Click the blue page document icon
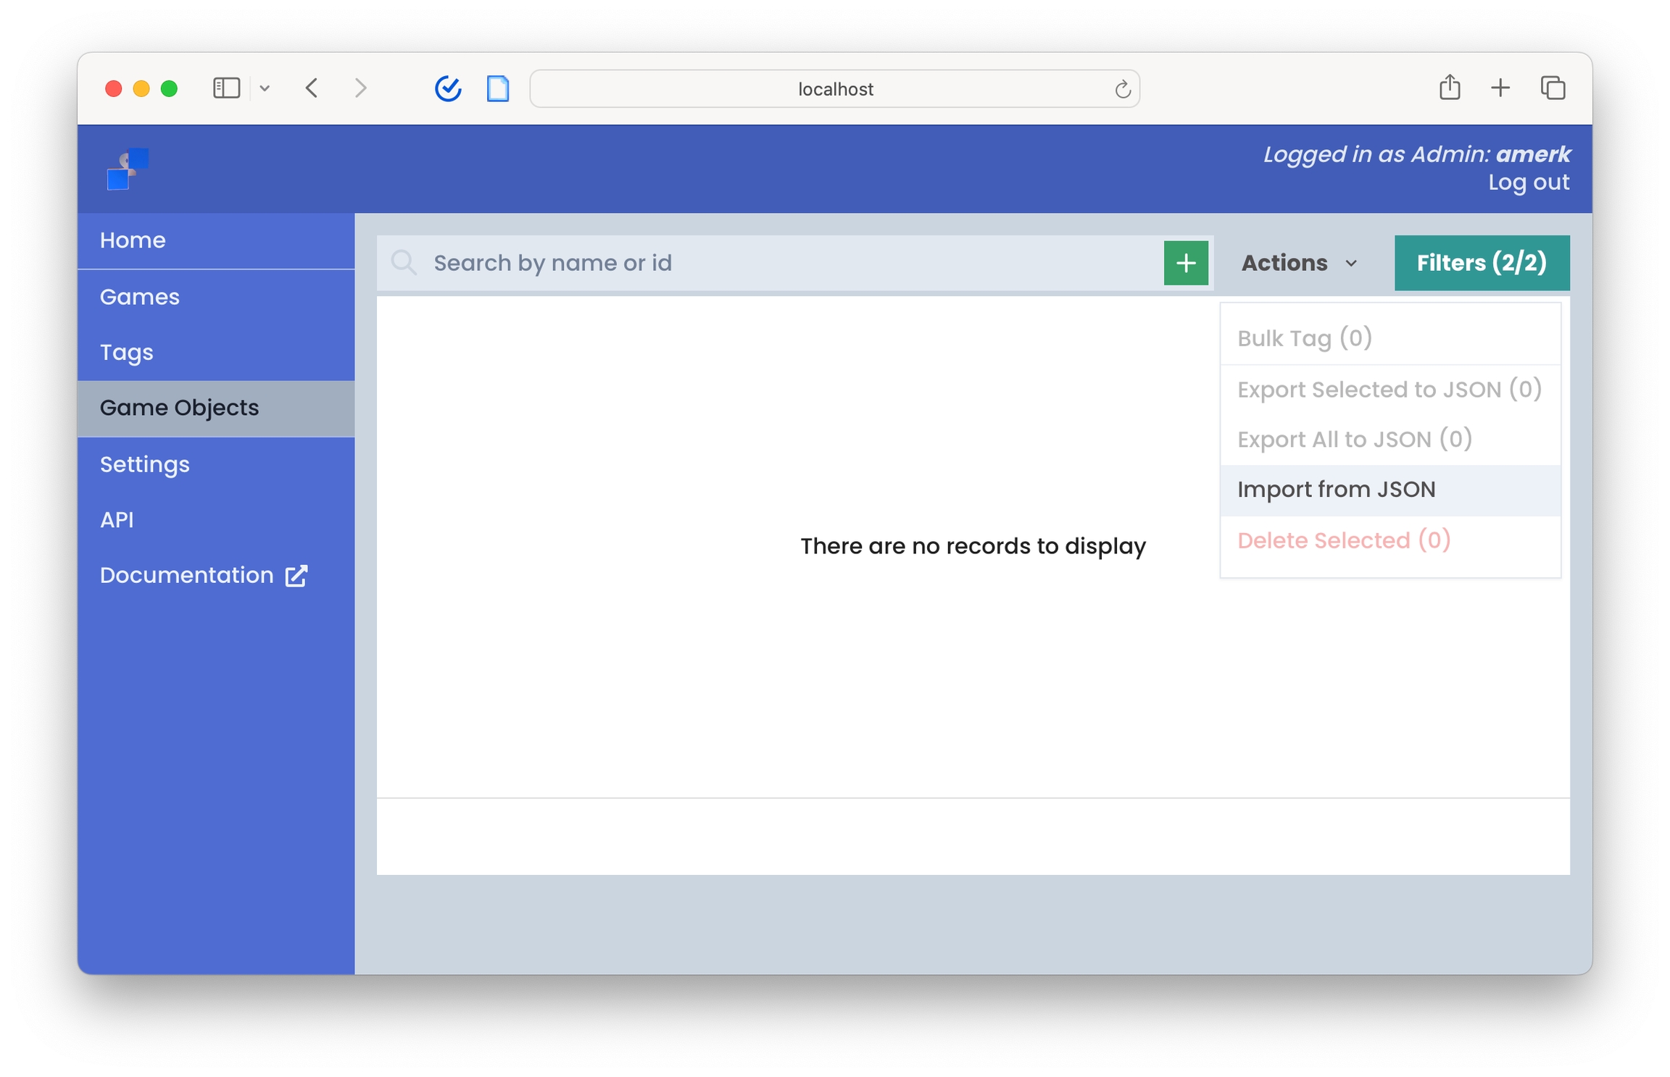 [x=498, y=88]
